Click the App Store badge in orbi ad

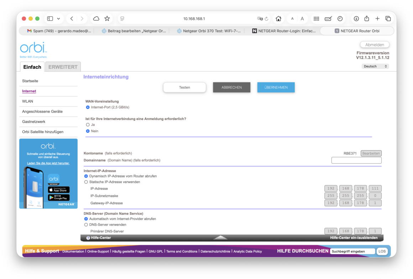[59, 190]
